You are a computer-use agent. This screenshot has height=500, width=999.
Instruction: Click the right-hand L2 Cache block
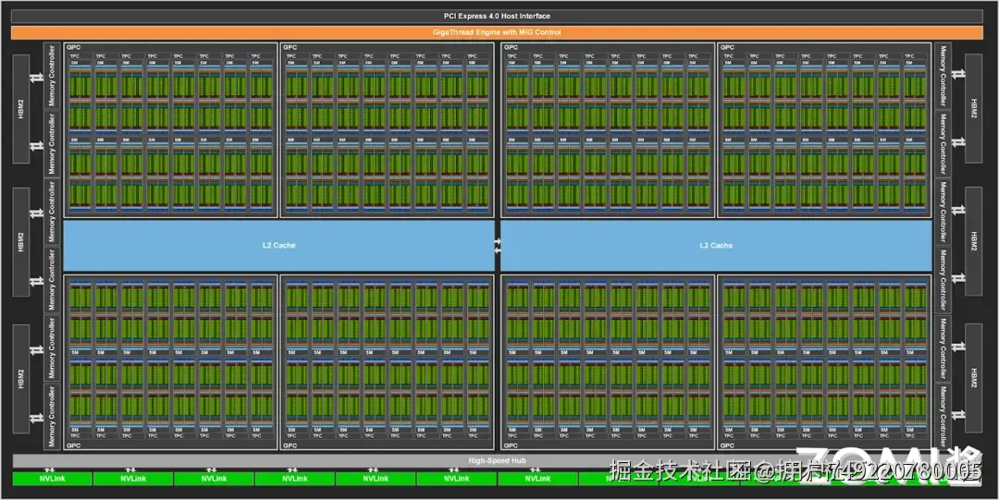point(716,245)
